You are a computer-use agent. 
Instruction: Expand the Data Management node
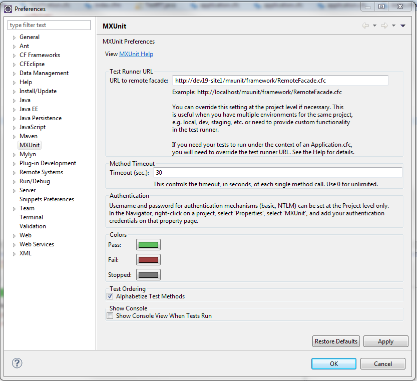(x=15, y=74)
